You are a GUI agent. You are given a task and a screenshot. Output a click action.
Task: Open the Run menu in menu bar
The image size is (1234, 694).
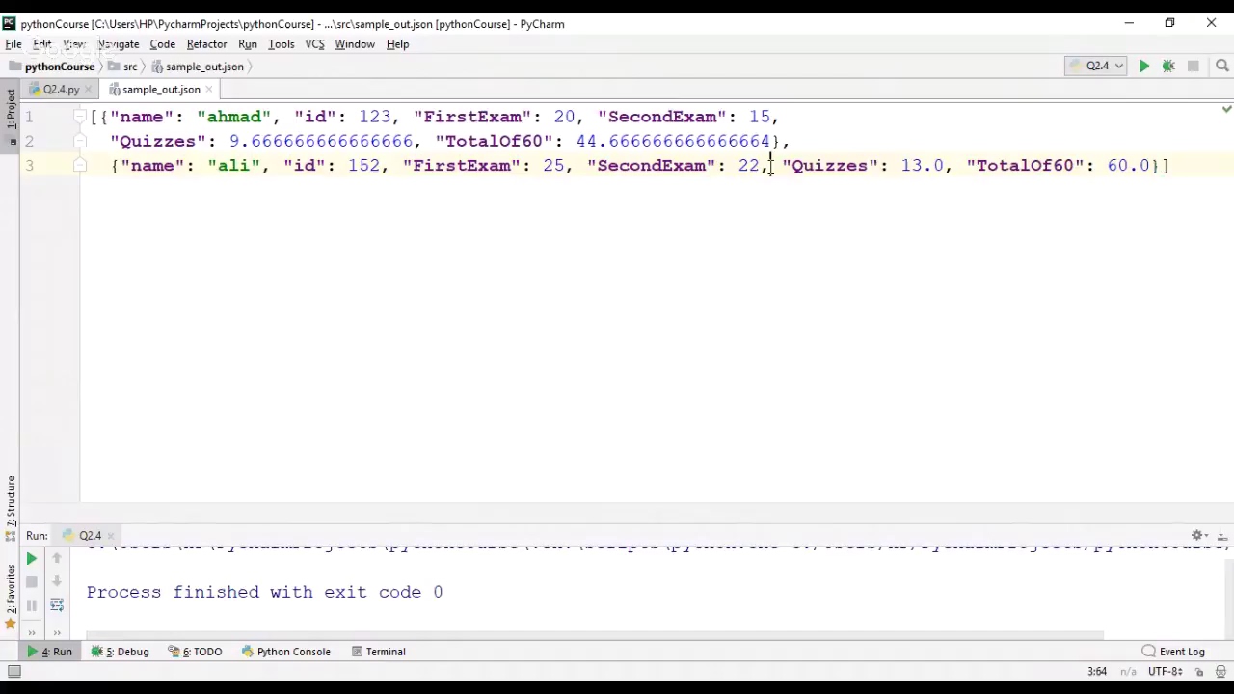click(x=248, y=44)
